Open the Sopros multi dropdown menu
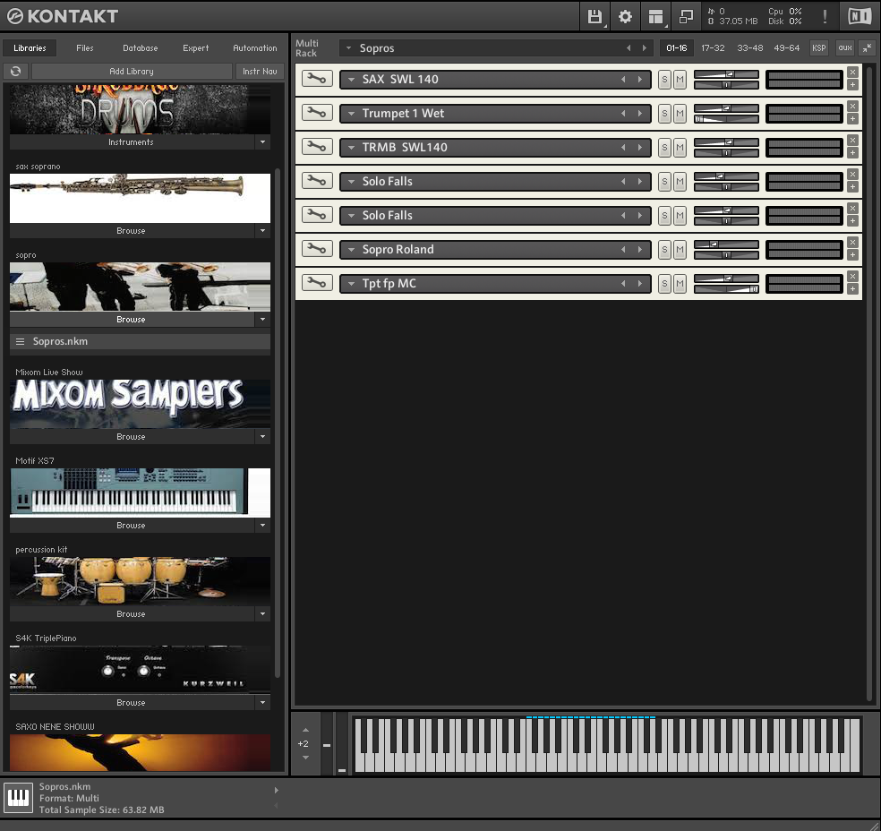The image size is (881, 831). (x=348, y=48)
